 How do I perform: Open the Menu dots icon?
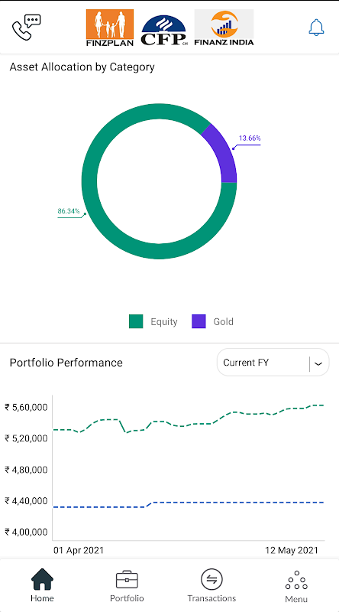click(296, 581)
